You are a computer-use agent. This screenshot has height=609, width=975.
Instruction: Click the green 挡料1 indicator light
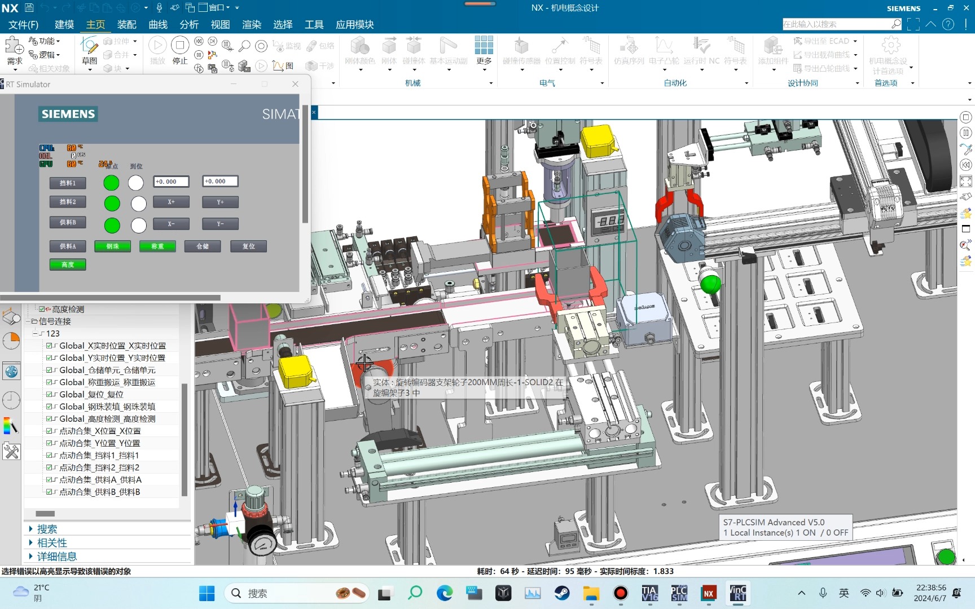point(111,183)
